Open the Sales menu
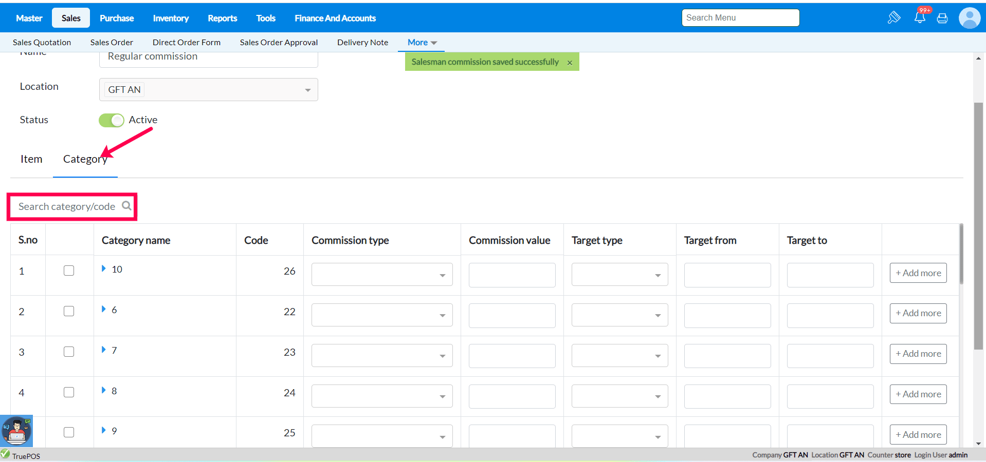 point(71,18)
